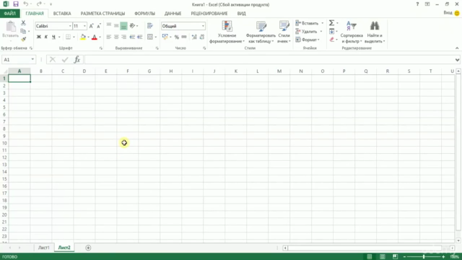
Task: Switch to РЕЦЕНЗИРОВАНИЕ ribbon tab
Action: pyautogui.click(x=209, y=13)
